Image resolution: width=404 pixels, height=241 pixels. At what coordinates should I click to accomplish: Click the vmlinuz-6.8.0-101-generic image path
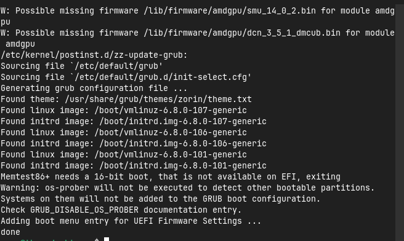pos(171,154)
